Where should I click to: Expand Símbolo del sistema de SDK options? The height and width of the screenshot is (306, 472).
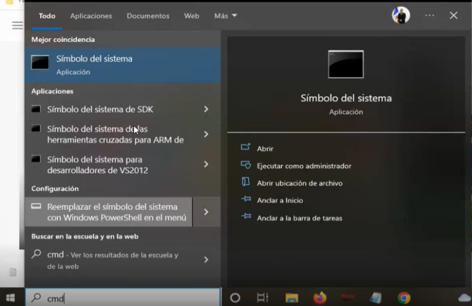206,109
